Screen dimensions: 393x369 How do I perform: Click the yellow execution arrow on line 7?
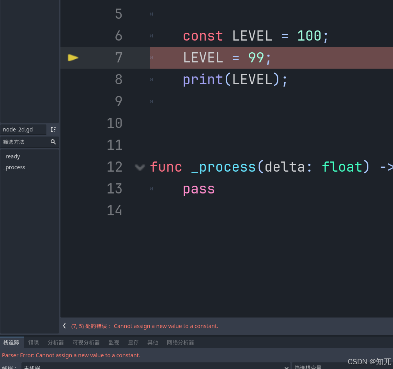click(x=73, y=57)
